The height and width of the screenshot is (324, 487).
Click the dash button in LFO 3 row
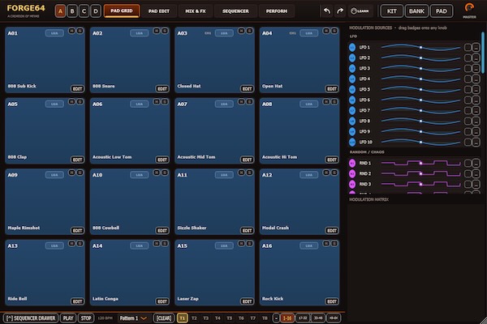click(476, 69)
